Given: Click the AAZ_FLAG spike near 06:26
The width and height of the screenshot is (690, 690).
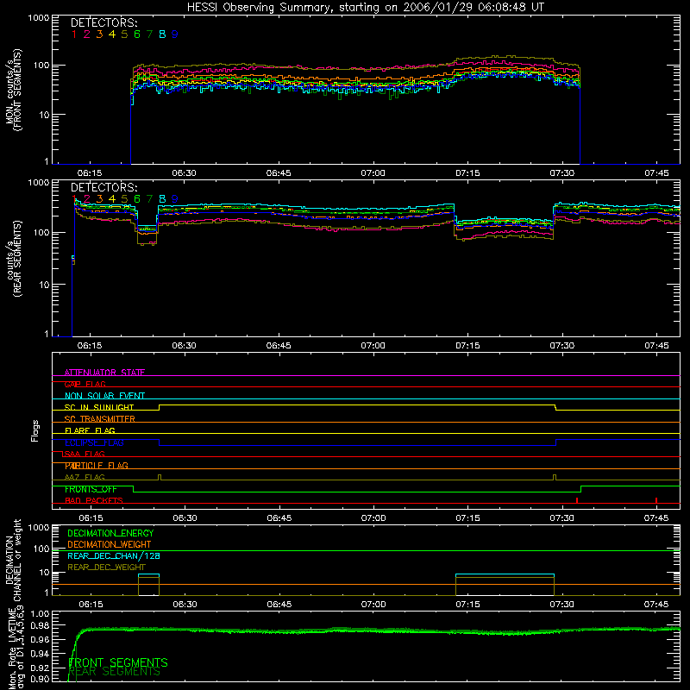Looking at the screenshot, I should [160, 478].
